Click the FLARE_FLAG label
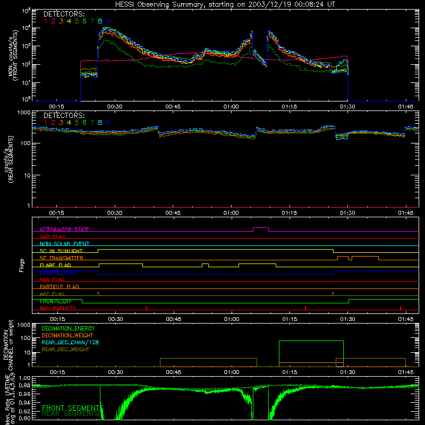This screenshot has height=425, width=425. [55, 265]
